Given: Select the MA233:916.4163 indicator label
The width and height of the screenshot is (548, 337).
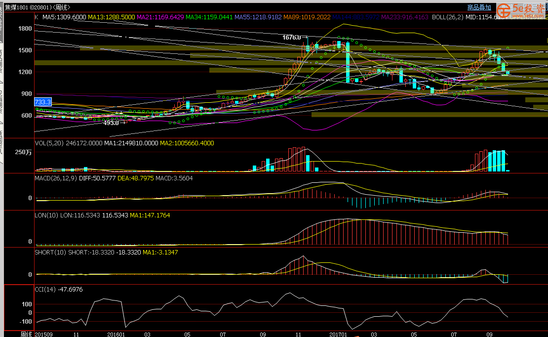Looking at the screenshot, I should tap(405, 17).
